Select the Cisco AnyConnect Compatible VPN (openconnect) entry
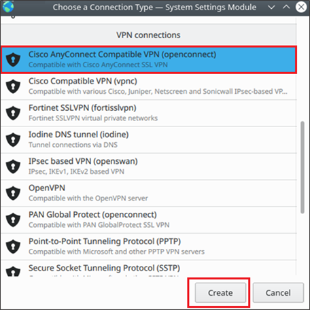Screen dimensions: 310x310 pyautogui.click(x=149, y=60)
